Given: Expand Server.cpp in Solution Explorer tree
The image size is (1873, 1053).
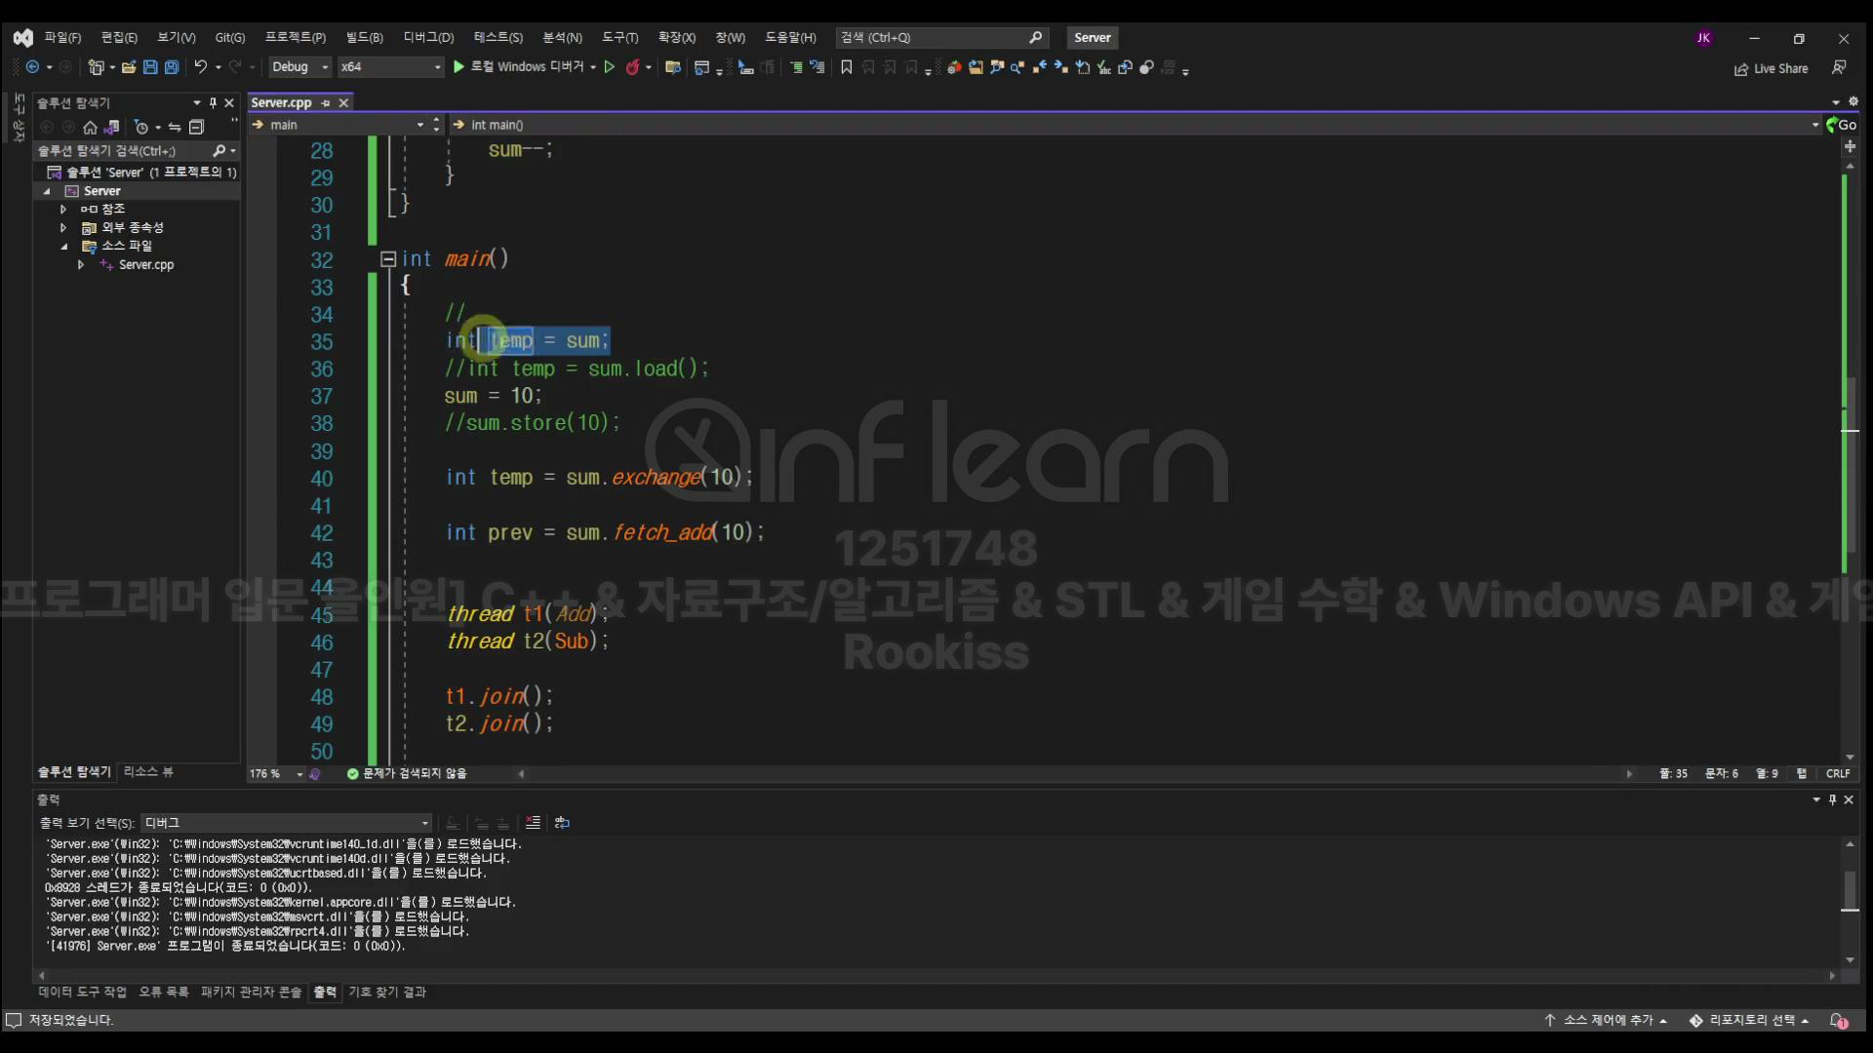Looking at the screenshot, I should tap(81, 265).
